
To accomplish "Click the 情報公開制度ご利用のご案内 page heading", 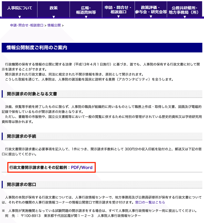I will [37, 47].
